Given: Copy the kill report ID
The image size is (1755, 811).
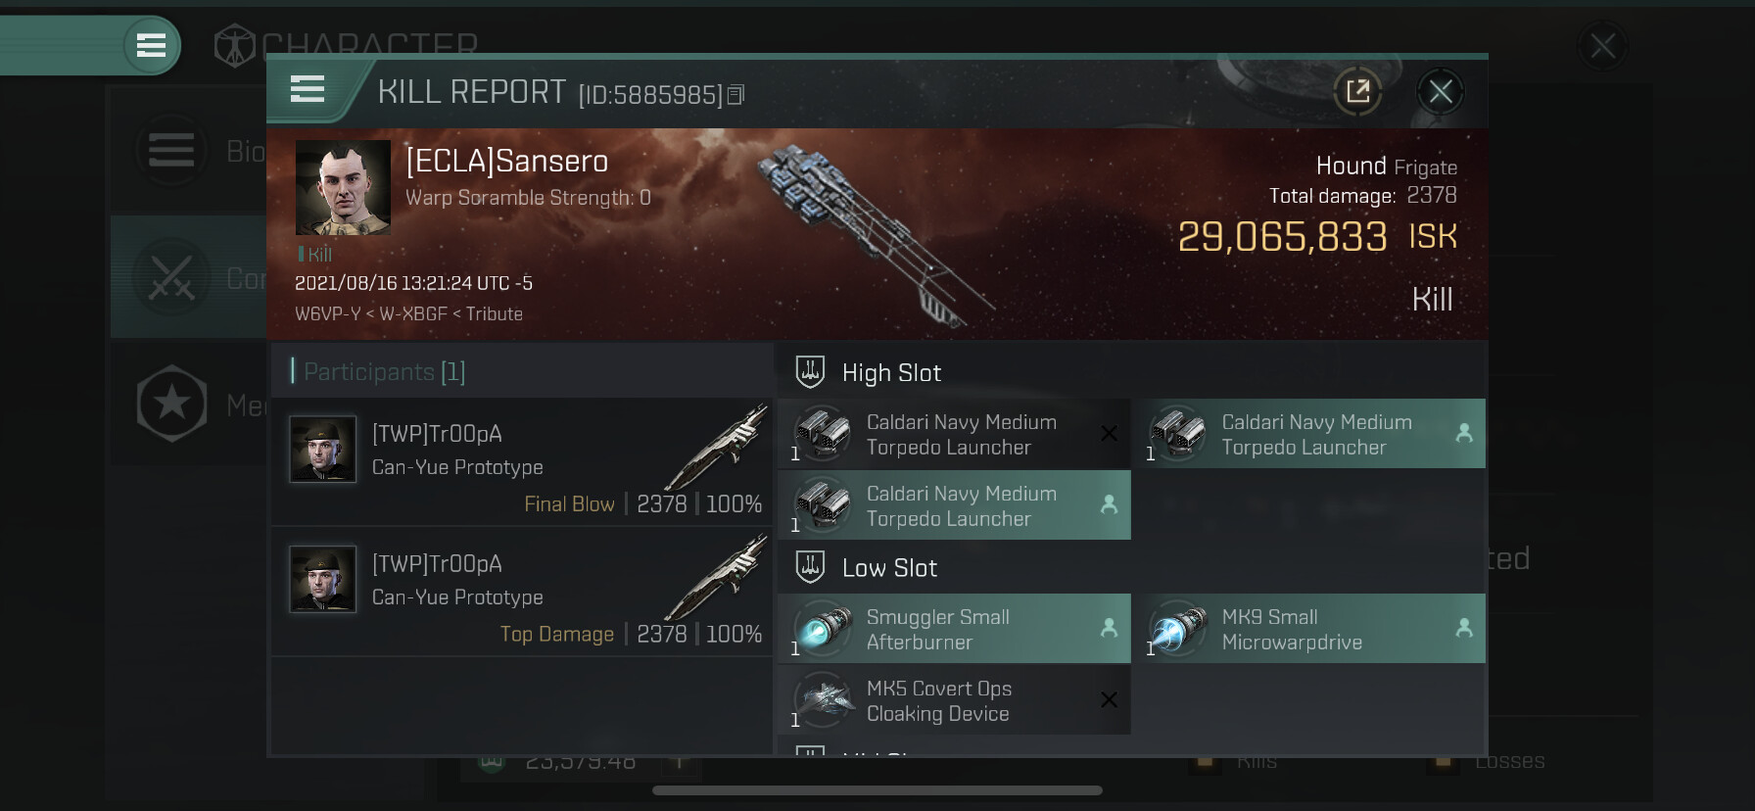Looking at the screenshot, I should click(736, 94).
